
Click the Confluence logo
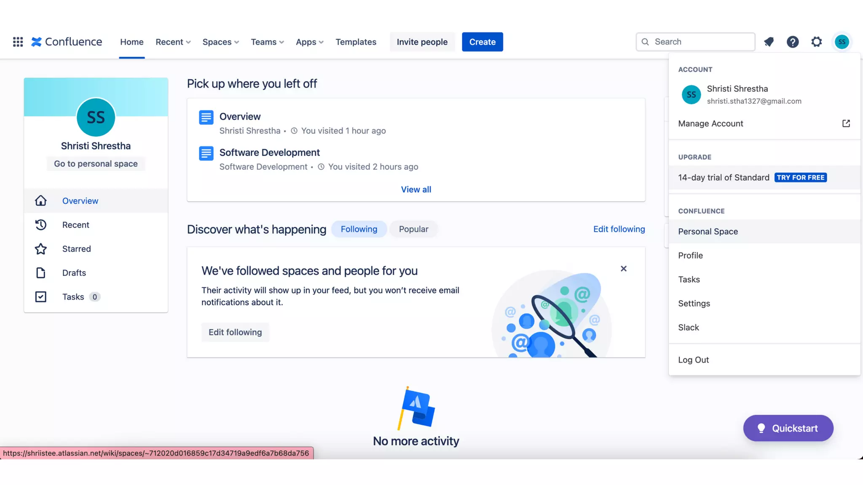(x=67, y=42)
